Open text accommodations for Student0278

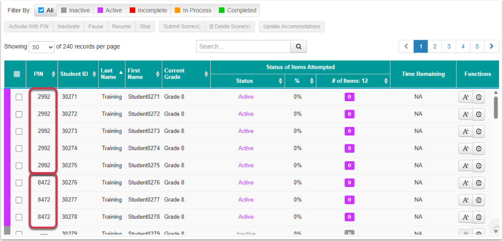(465, 217)
